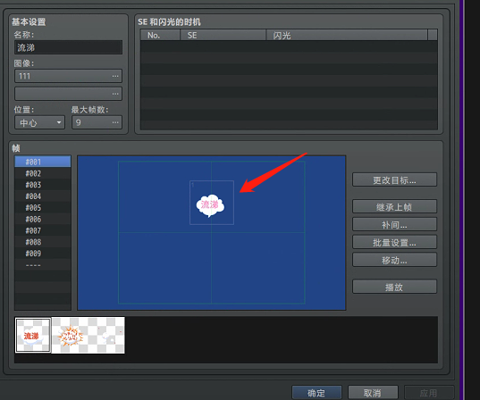
Task: Play the animation with 播放 button
Action: 394,287
